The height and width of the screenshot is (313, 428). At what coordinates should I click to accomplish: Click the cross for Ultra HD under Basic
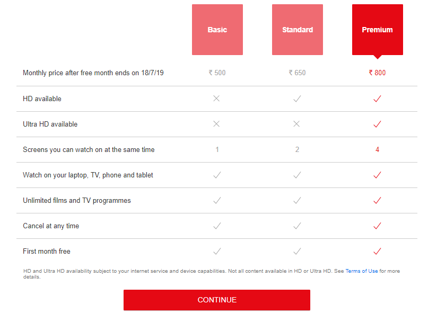pos(217,124)
